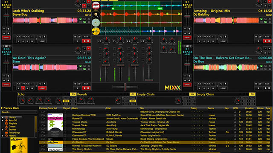Sort library by BPM column header
Screen dimensions: 273x153
235,108
